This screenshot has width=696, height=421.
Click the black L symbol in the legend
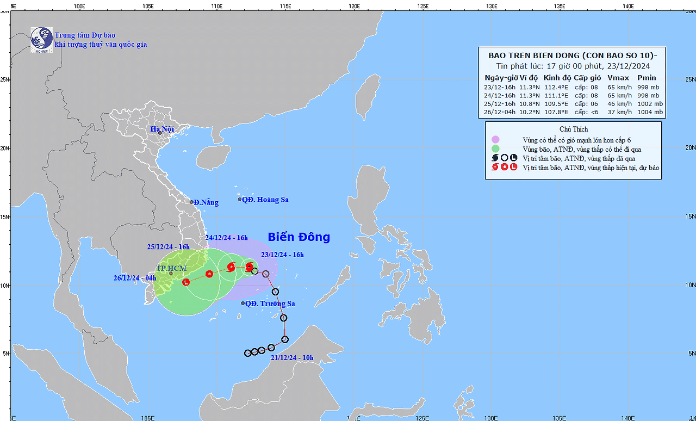click(x=513, y=158)
